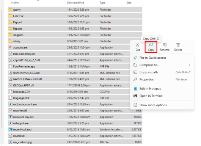Click the 160 KB size cell
This screenshot has height=146, width=201.
(x=137, y=117)
